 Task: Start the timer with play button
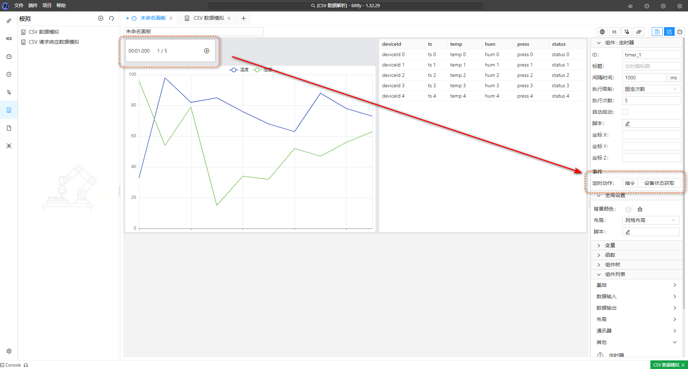pyautogui.click(x=207, y=51)
